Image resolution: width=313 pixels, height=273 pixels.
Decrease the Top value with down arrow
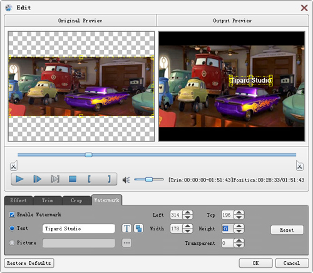click(x=239, y=217)
